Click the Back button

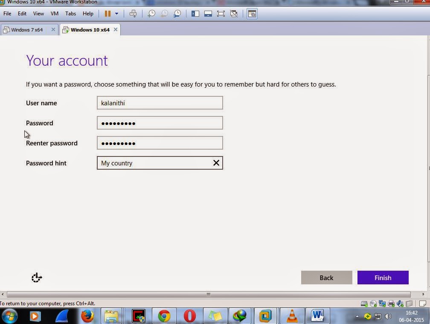coord(326,278)
